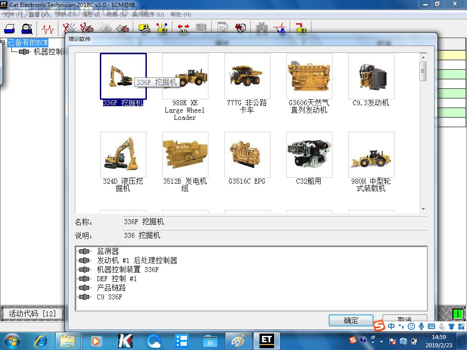Image resolution: width=467 pixels, height=350 pixels.
Task: Select the C32船用 engine thumbnail
Action: coord(309,154)
